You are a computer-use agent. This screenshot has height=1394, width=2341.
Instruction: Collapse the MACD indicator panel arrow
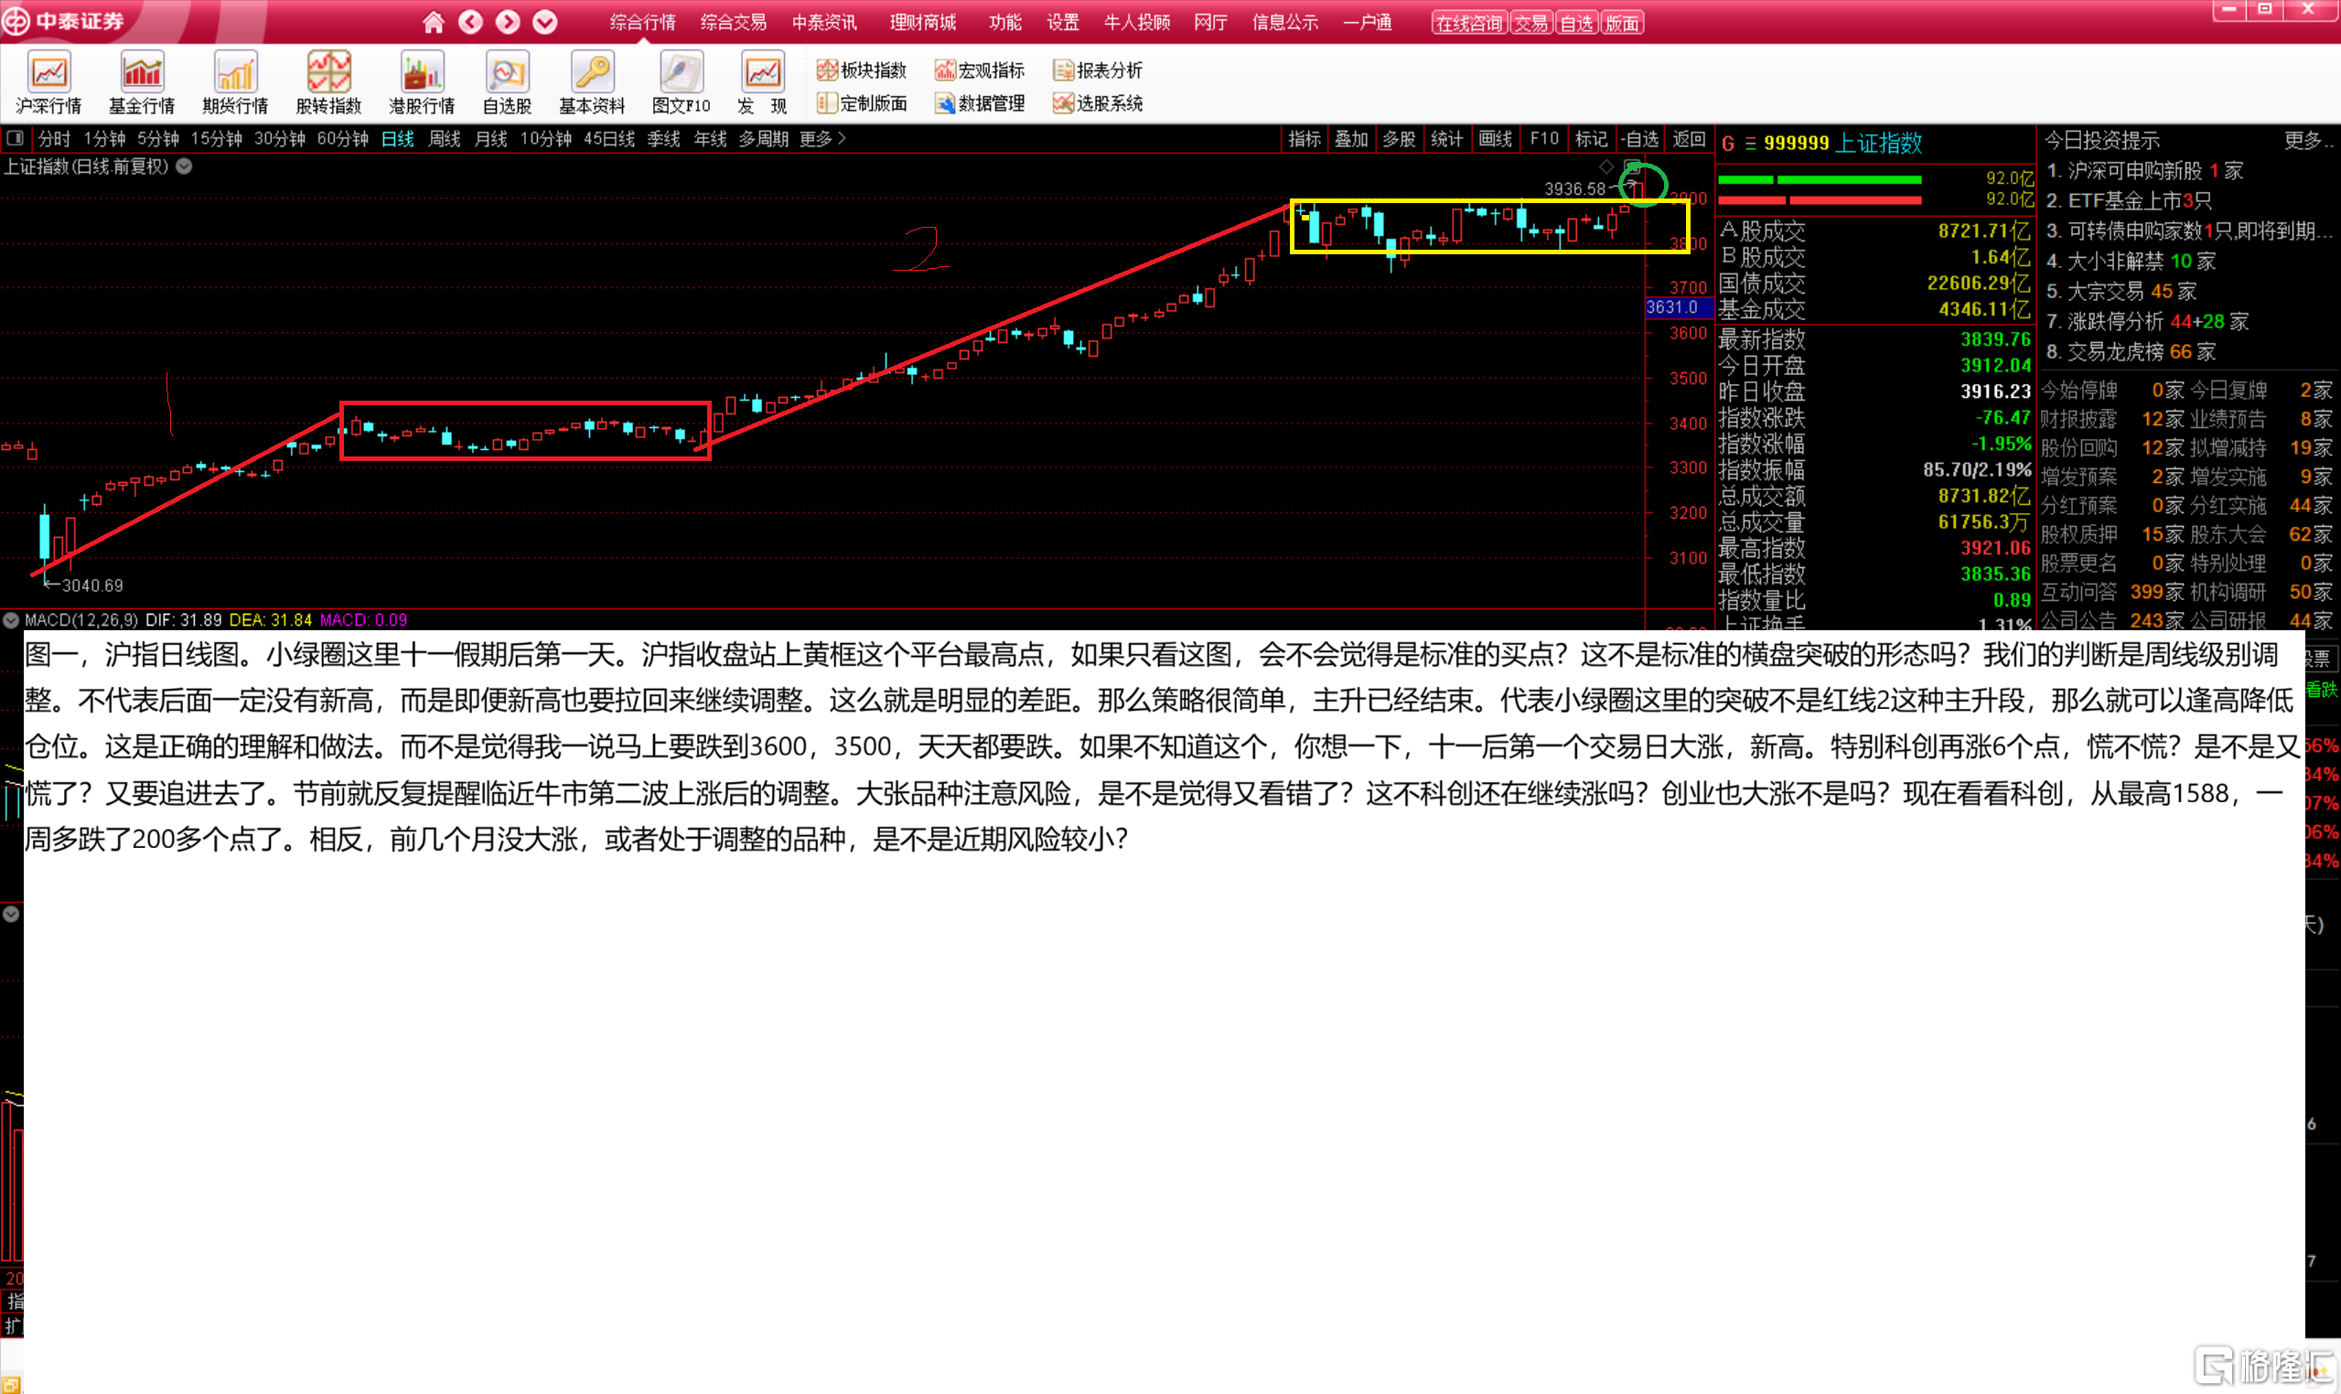[11, 620]
